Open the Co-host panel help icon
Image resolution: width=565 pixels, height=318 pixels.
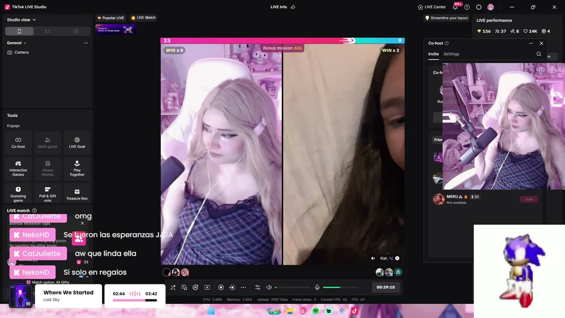(x=447, y=43)
